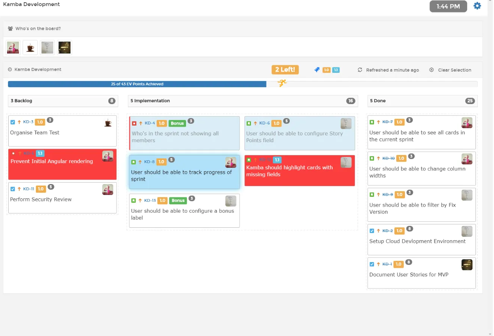Filter by 1.0 version tag in header
494x336 pixels.
326,70
